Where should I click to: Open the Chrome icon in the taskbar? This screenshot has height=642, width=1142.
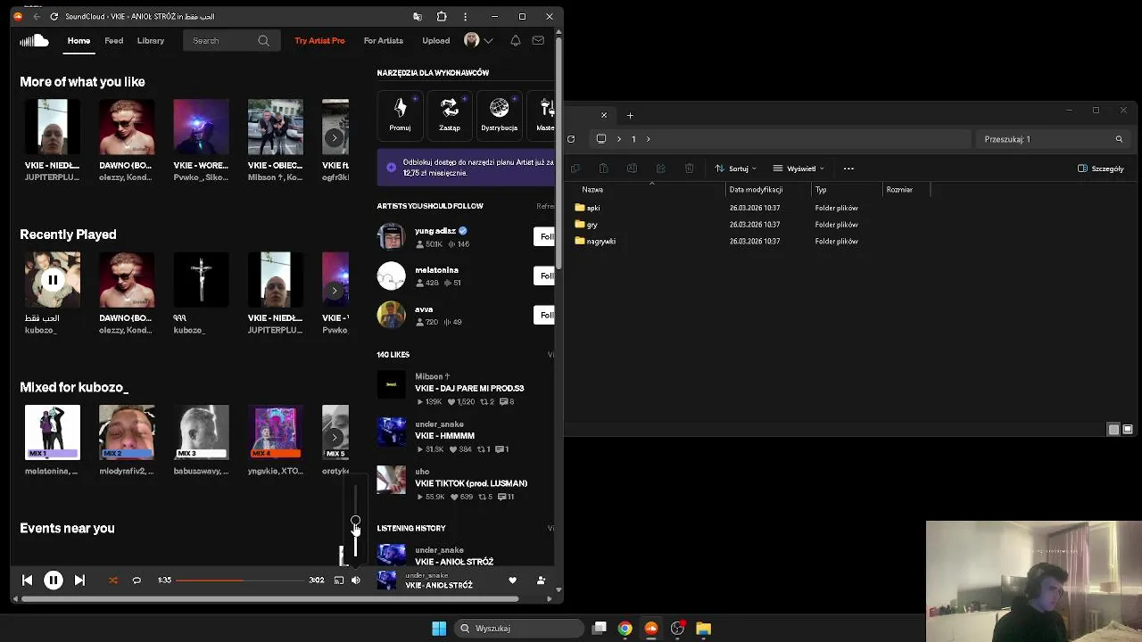[x=625, y=629]
